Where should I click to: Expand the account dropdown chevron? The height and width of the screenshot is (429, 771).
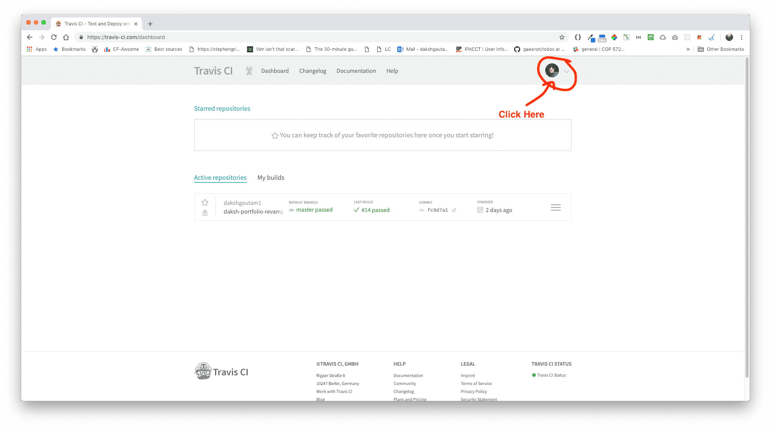click(x=566, y=71)
